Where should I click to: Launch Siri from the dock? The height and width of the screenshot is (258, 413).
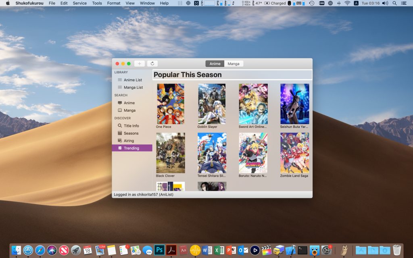(52, 250)
